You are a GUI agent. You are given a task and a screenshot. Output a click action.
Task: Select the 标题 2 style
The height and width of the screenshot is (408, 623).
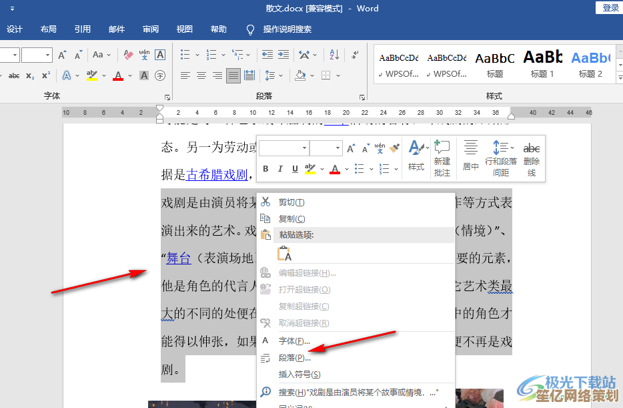[x=590, y=63]
